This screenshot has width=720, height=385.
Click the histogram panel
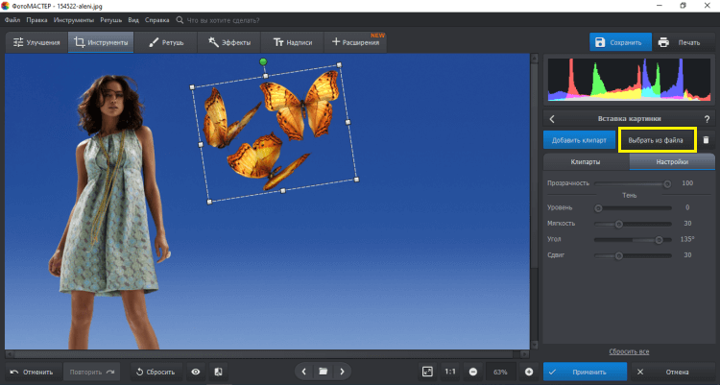click(629, 80)
